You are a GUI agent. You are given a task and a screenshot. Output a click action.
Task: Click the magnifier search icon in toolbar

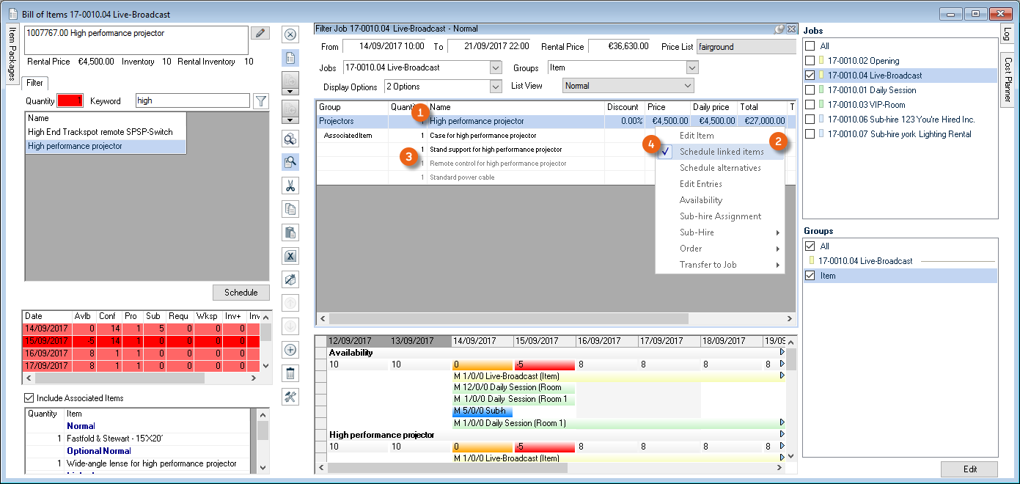click(290, 163)
